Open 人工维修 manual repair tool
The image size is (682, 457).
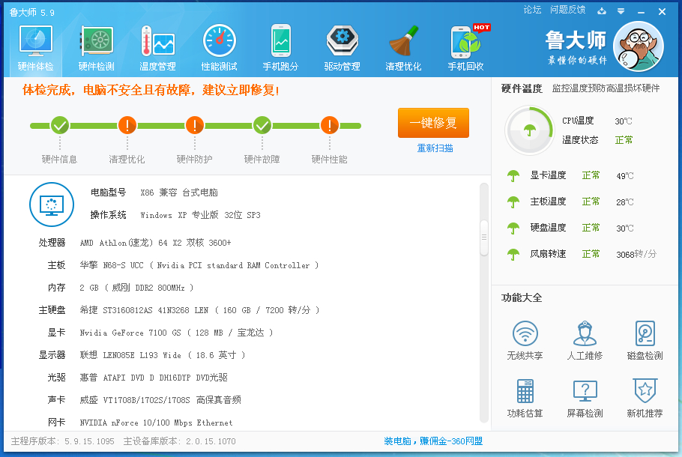[x=585, y=340]
